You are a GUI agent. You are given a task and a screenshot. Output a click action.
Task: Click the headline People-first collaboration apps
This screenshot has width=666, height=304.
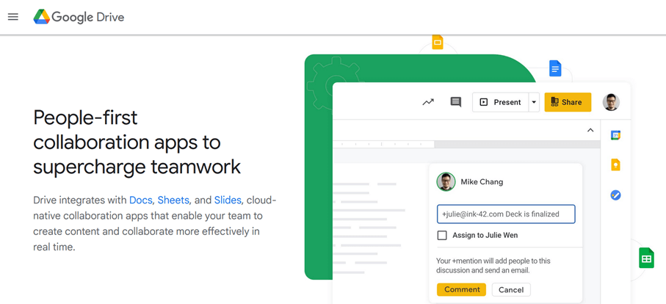[x=137, y=142]
